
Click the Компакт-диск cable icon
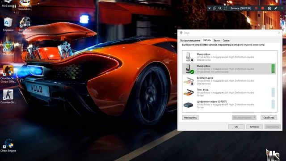[x=189, y=81]
